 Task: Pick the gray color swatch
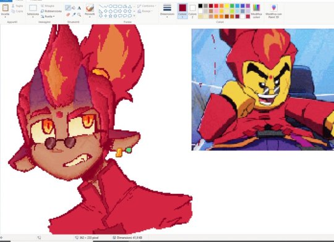[205, 6]
